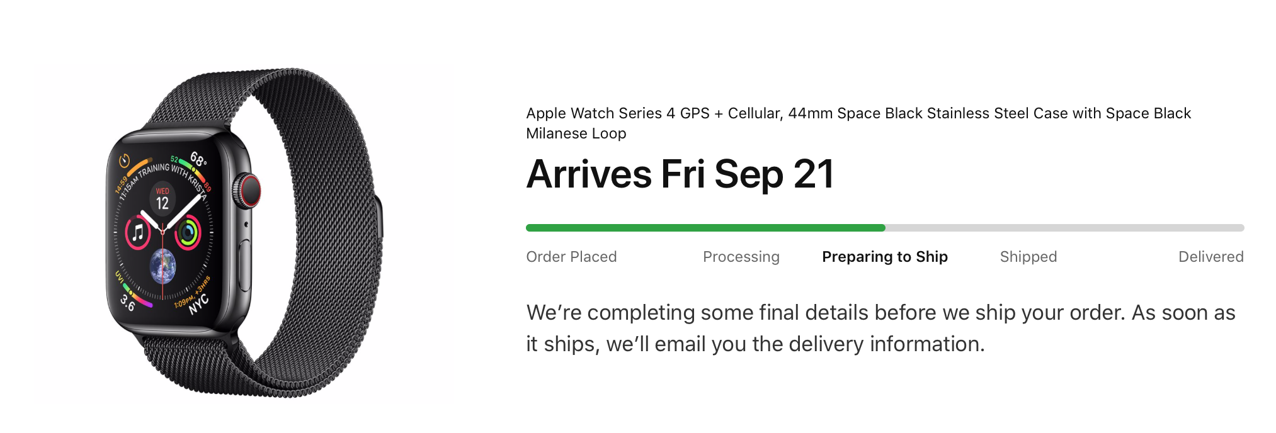Screen dimensions: 1276x433
Task: Click the WED 12 date complication
Action: (x=162, y=200)
